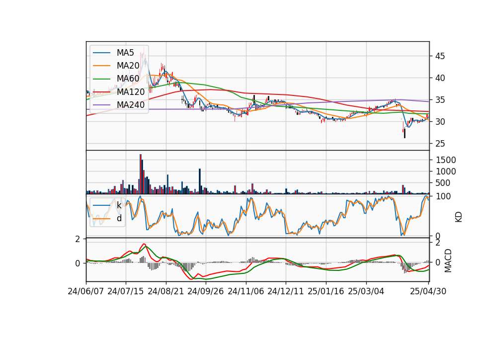Click the date label 25/04/30
477x343 pixels.
point(428,292)
